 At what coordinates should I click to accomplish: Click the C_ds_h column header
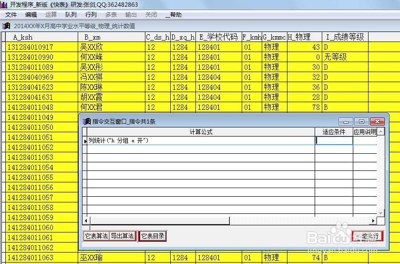point(158,37)
